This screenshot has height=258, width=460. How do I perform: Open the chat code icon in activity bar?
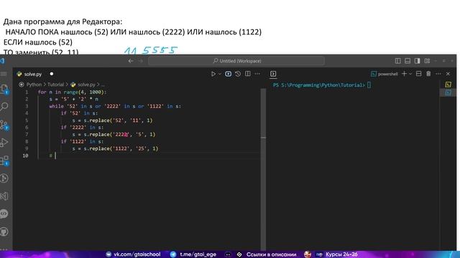pos(4,214)
